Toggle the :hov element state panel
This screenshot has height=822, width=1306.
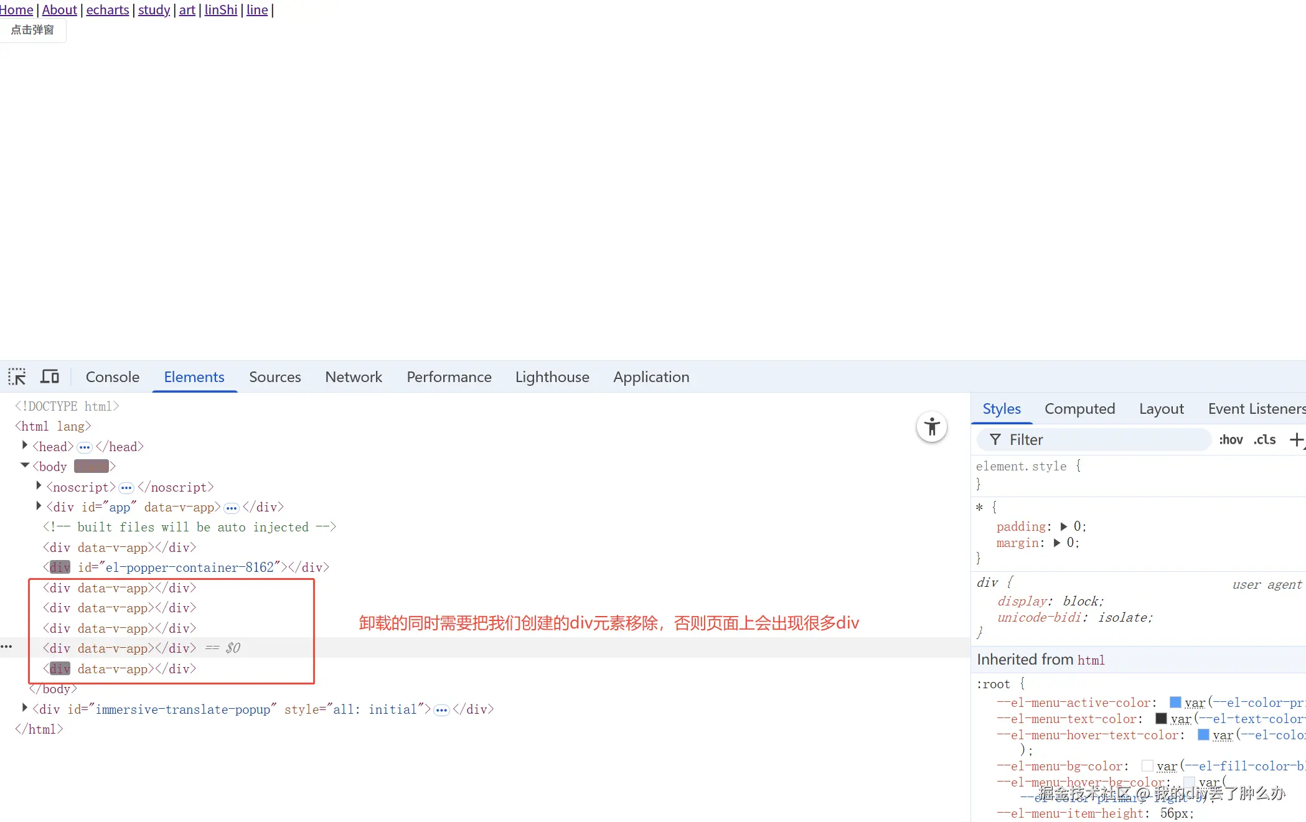[x=1231, y=439]
